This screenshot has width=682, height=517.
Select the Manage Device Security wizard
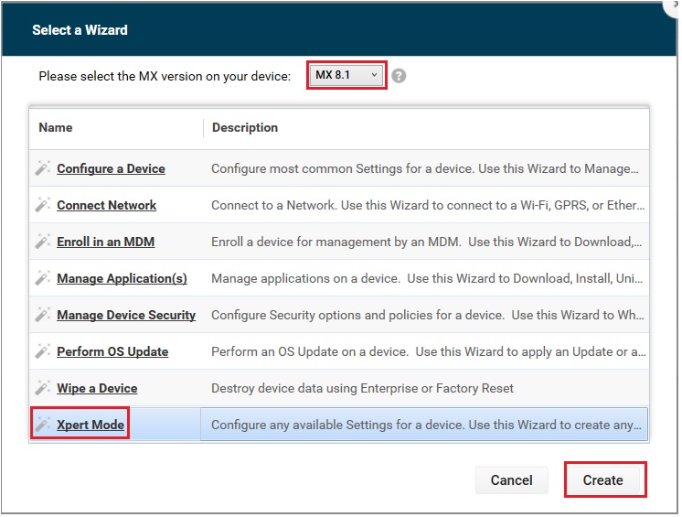[x=126, y=315]
